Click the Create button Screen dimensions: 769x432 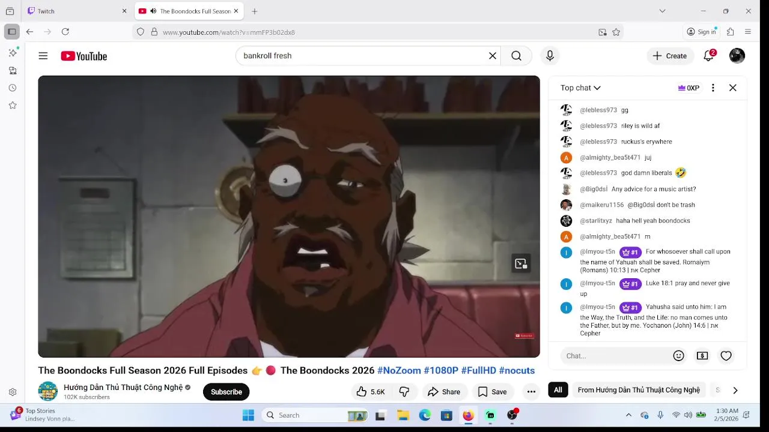point(670,56)
